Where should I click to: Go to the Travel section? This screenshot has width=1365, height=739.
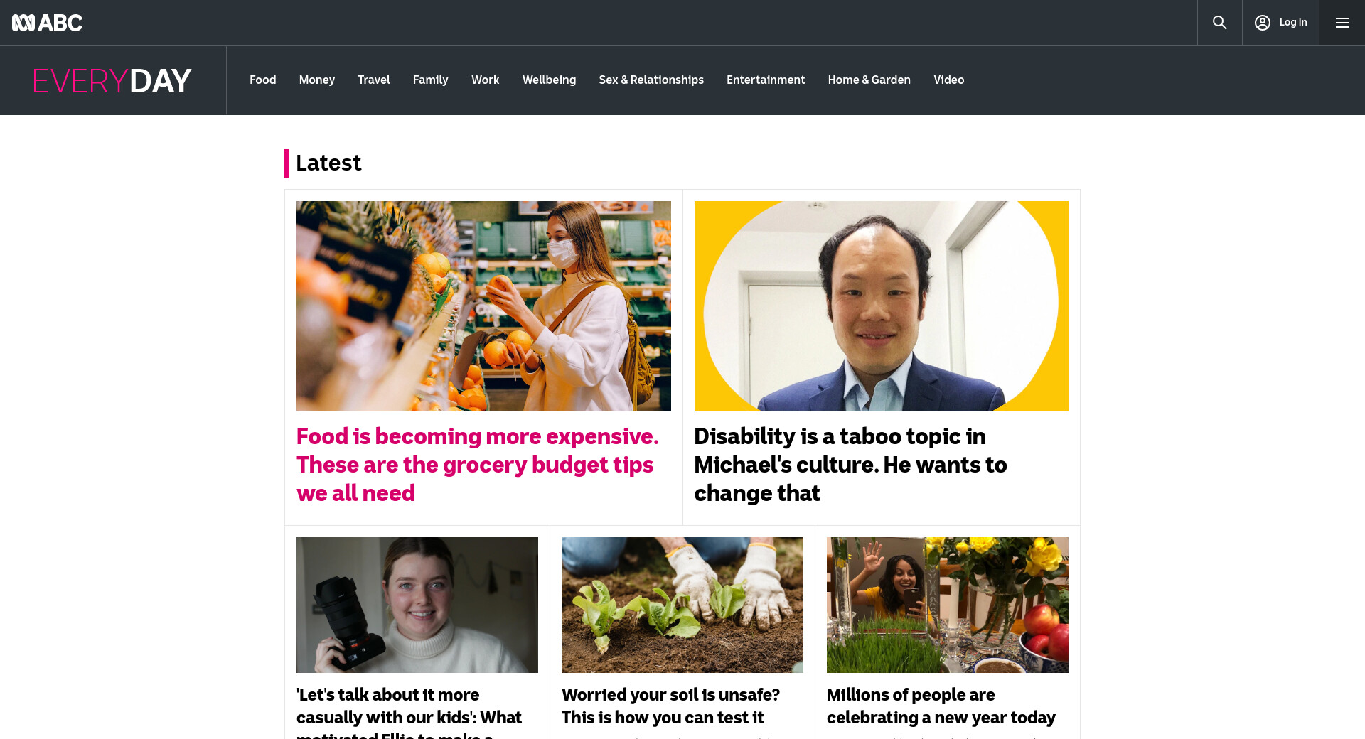point(374,80)
